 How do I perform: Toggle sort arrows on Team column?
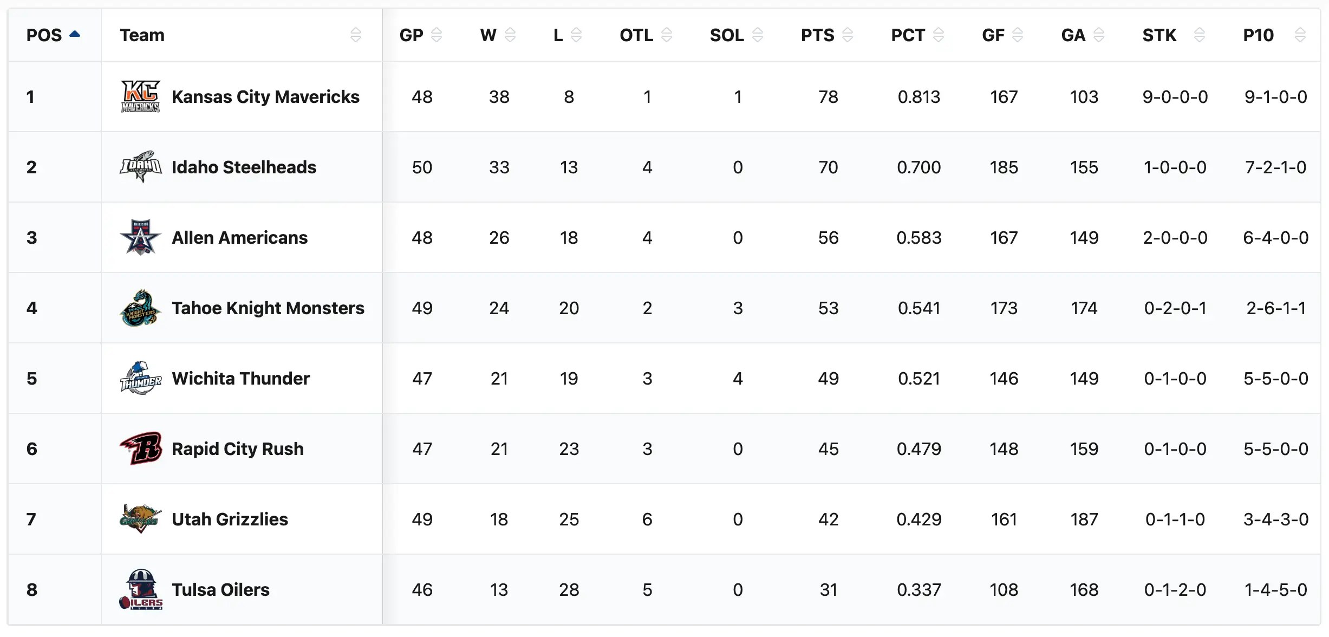click(356, 35)
